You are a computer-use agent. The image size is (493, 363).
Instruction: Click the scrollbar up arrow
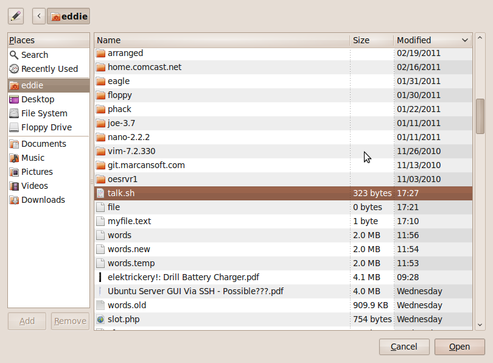coord(480,38)
